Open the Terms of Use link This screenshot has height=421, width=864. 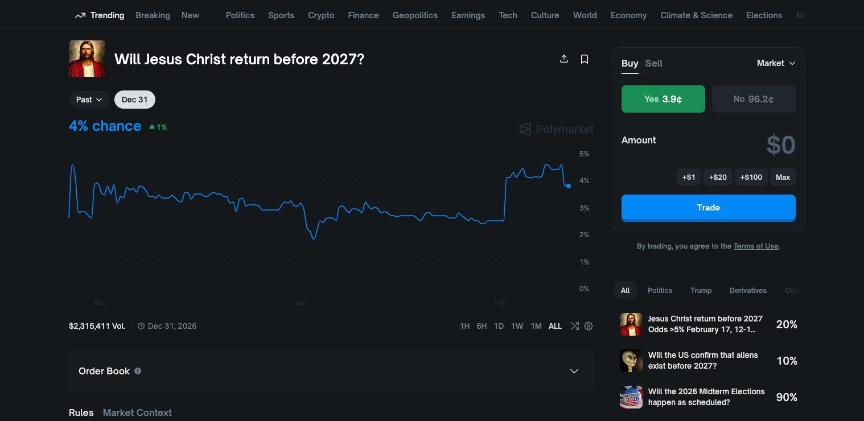756,246
